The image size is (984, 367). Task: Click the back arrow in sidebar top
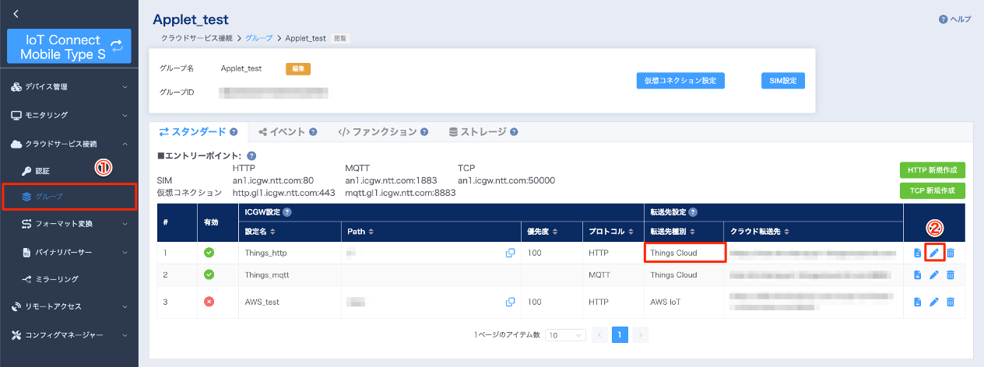16,13
